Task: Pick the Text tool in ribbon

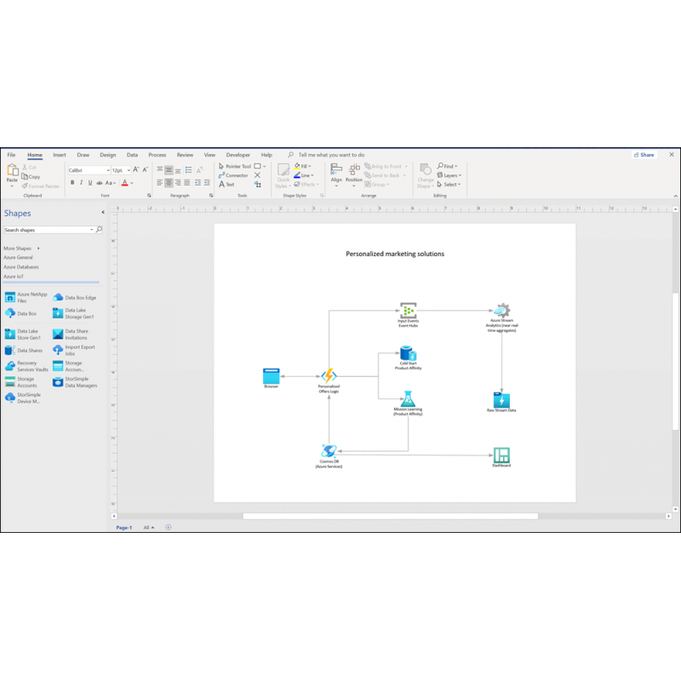Action: pos(227,184)
